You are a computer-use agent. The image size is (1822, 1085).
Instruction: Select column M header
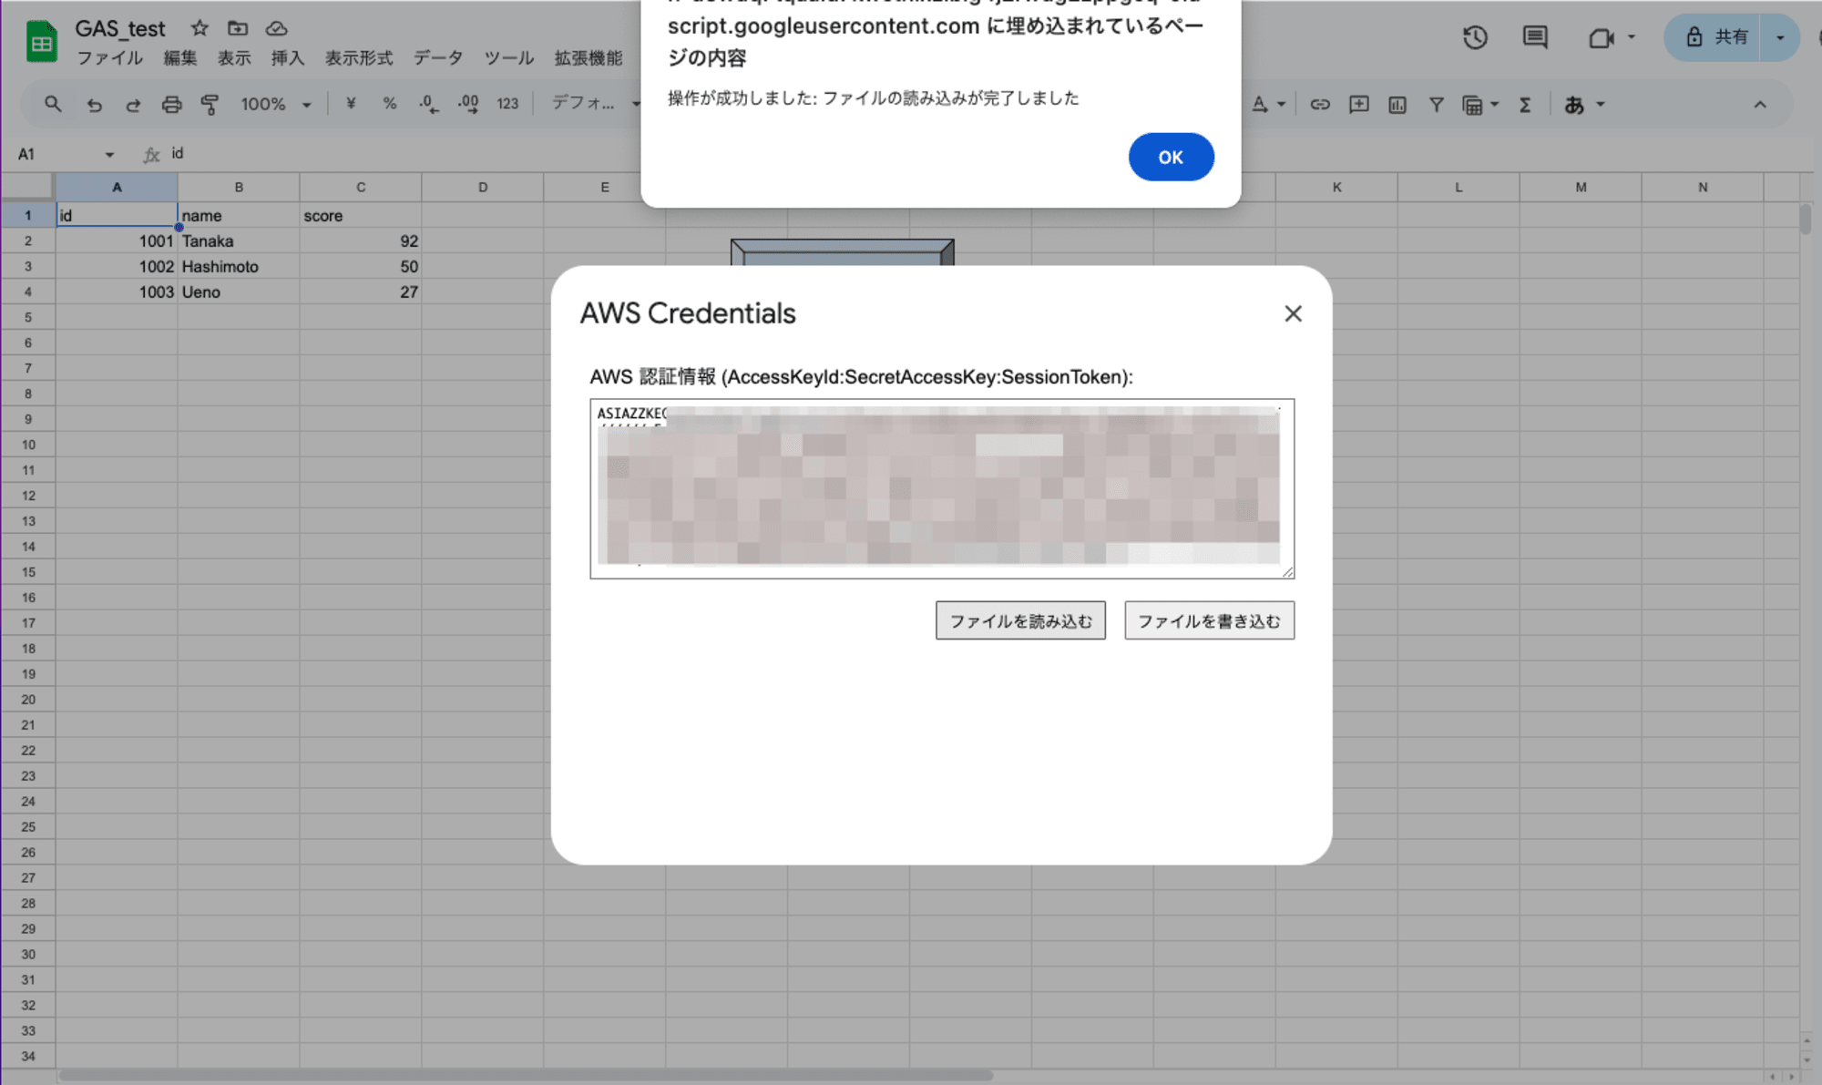(1581, 187)
